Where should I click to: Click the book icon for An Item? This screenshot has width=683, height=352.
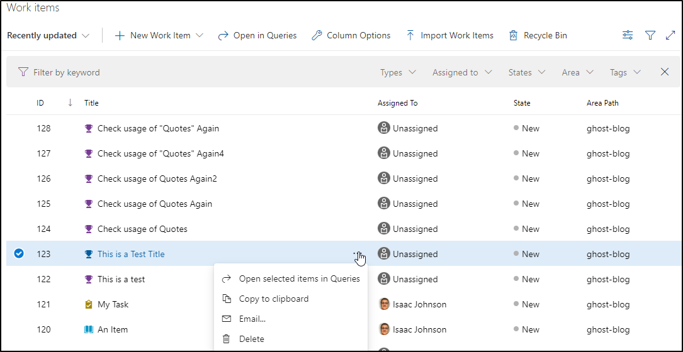(88, 329)
